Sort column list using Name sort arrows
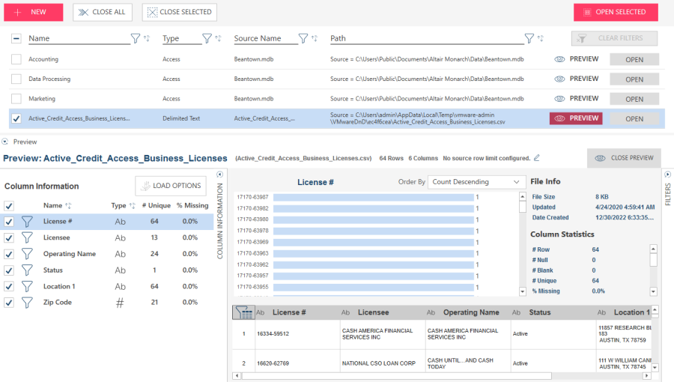Viewport: 674px width, 382px height. click(69, 205)
